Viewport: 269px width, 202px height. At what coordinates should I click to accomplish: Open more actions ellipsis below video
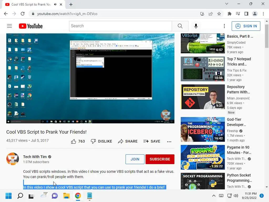[169, 142]
